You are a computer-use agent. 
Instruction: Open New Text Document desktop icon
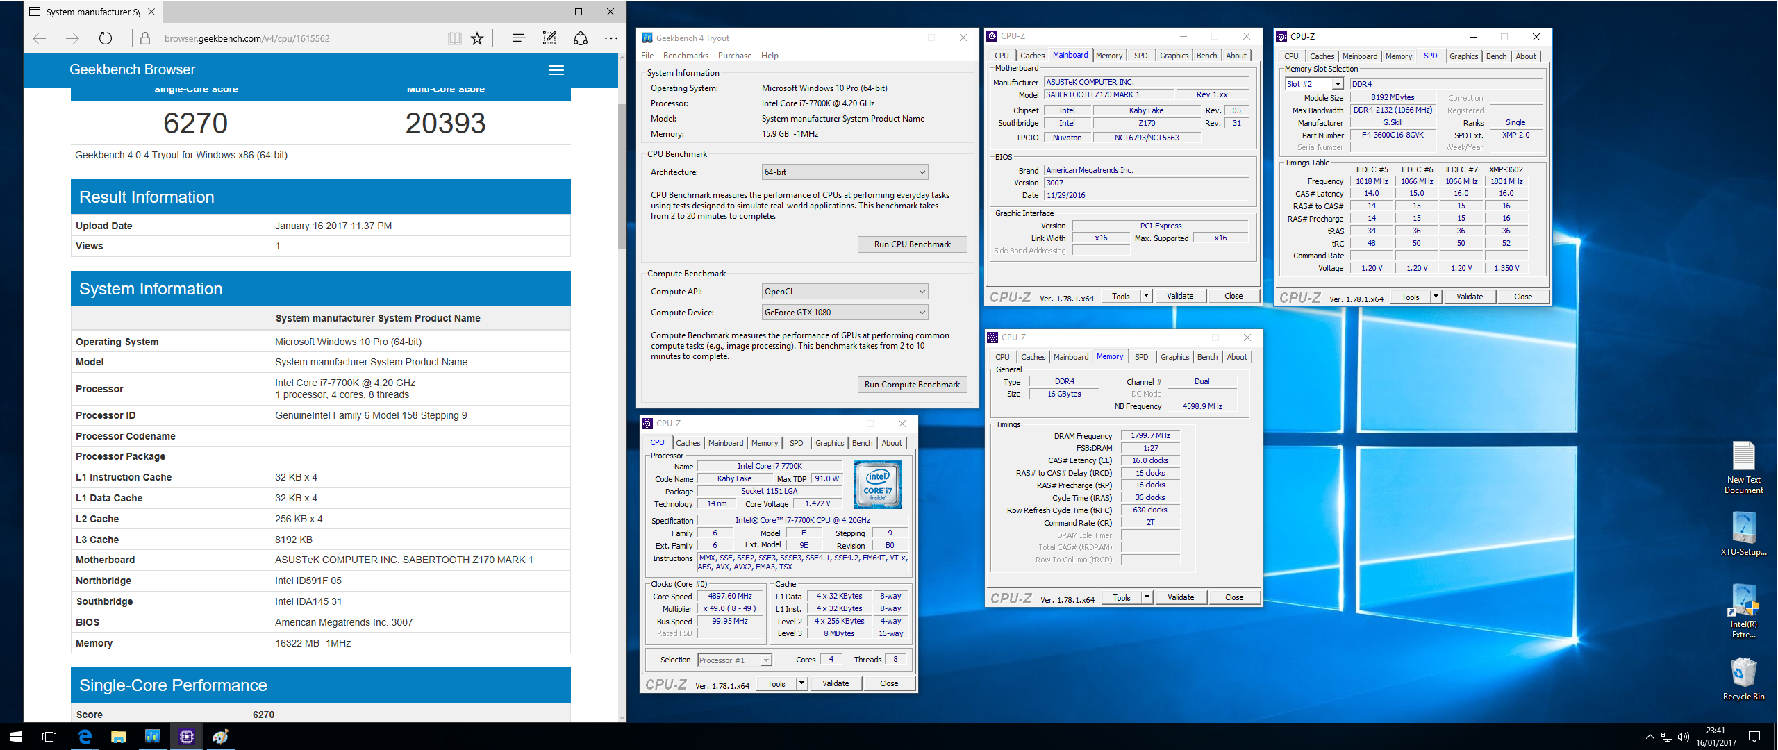click(1743, 467)
